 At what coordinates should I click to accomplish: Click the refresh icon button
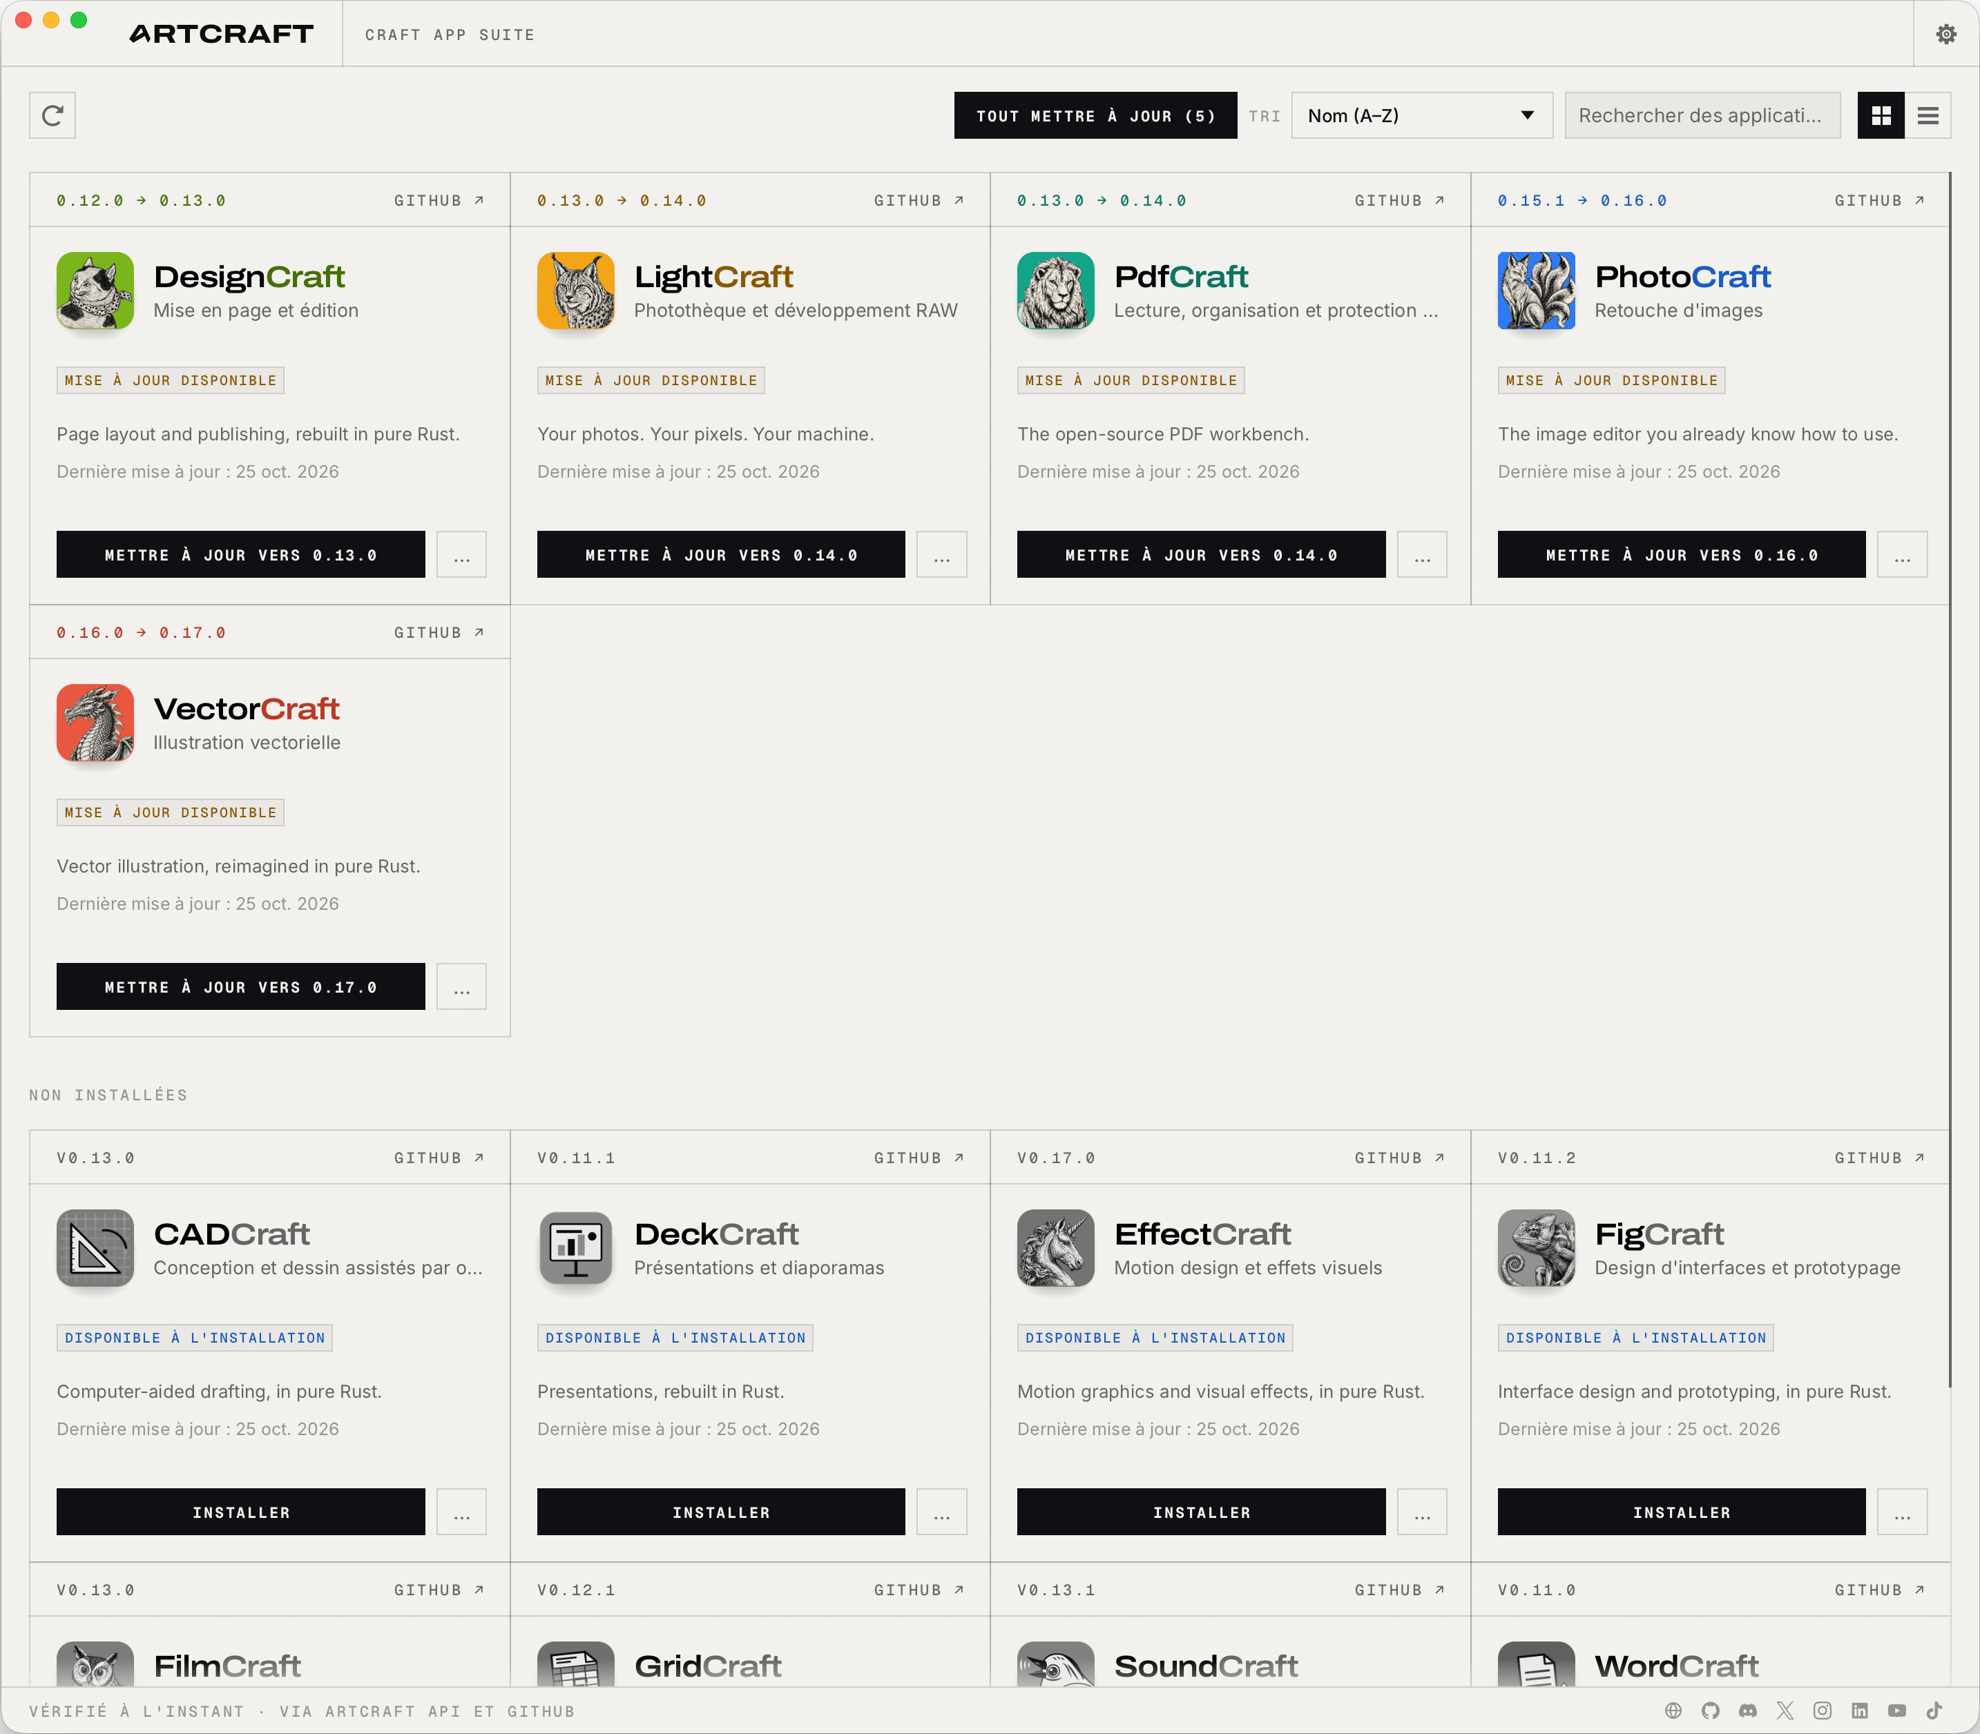click(x=52, y=115)
